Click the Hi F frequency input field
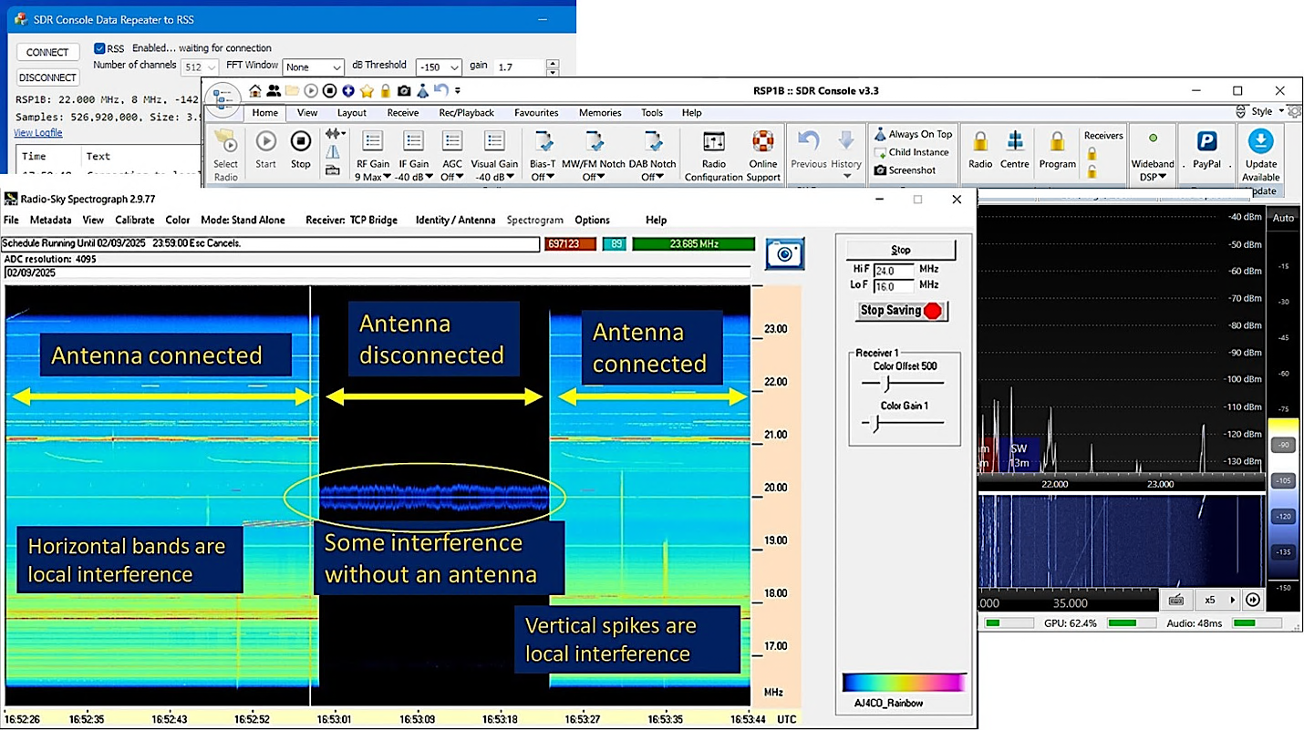 (894, 271)
